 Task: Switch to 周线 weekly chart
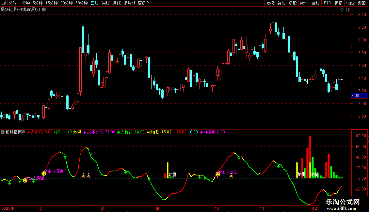point(106,3)
